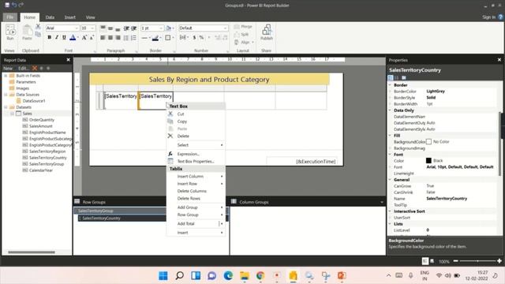Select the ExecutionTime footer text box
Screen dimensions: 505x284
click(301, 161)
